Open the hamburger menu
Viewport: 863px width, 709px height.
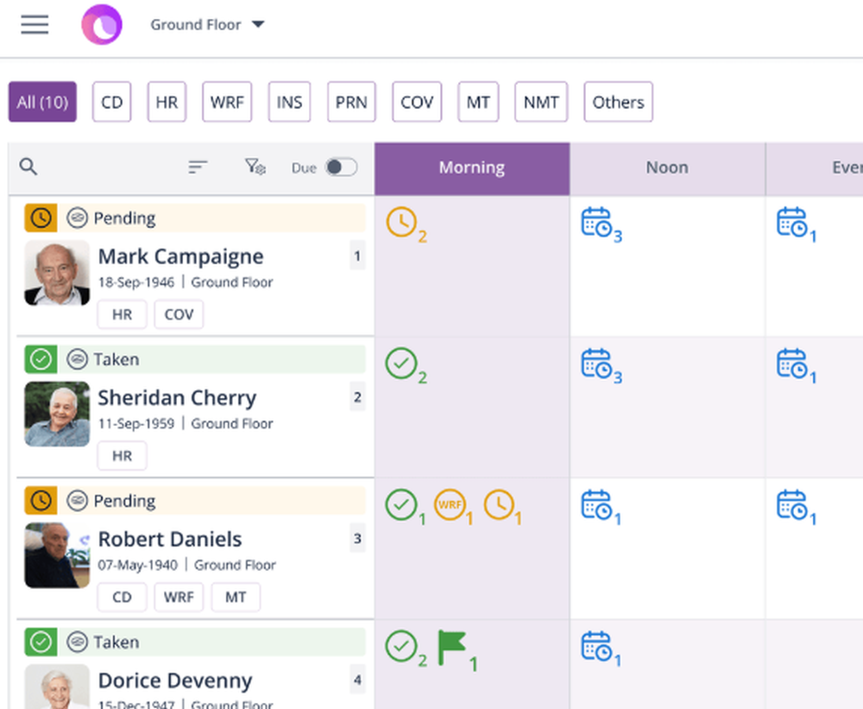[x=35, y=24]
